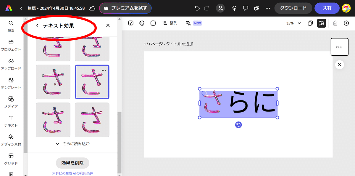Screen dimensions: 355x176
Task: Expand さらに読み込む to load more
Action: pyautogui.click(x=72, y=144)
